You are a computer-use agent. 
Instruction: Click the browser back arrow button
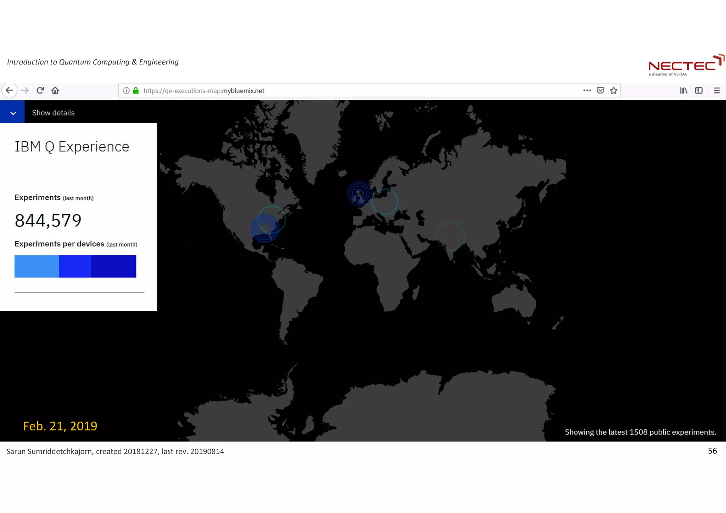10,90
